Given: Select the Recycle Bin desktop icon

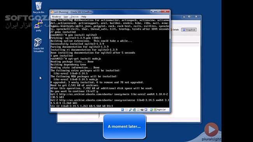Looking at the screenshot, I should click(39, 7).
